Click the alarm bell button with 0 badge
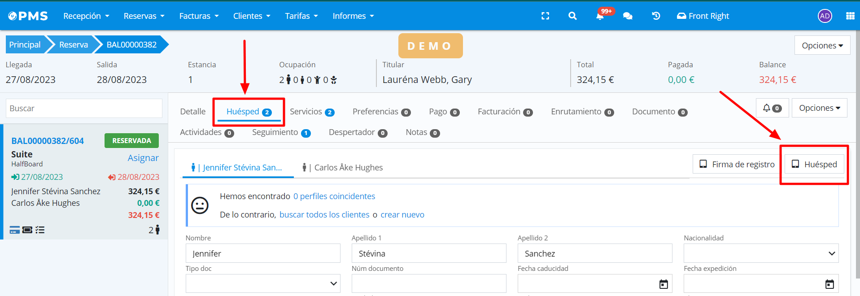 772,108
